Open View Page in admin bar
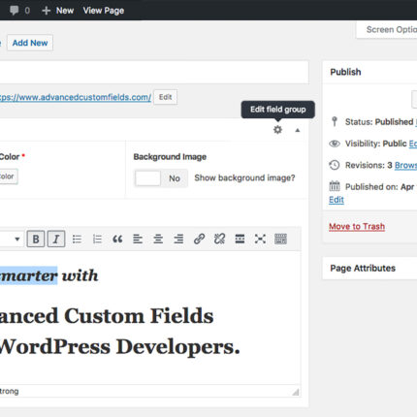The height and width of the screenshot is (417, 417). 104,11
